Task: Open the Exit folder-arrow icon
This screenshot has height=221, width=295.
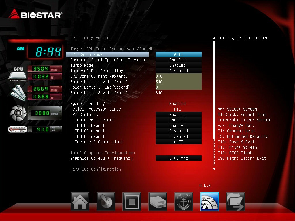Action: [235, 201]
